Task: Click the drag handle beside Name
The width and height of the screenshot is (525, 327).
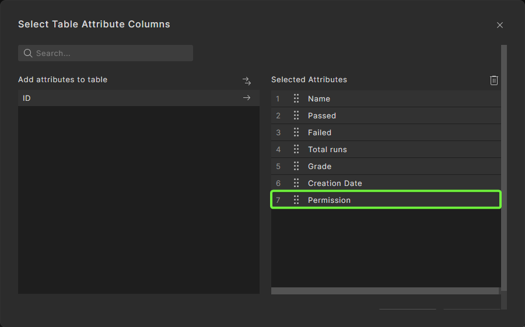Action: pos(296,99)
